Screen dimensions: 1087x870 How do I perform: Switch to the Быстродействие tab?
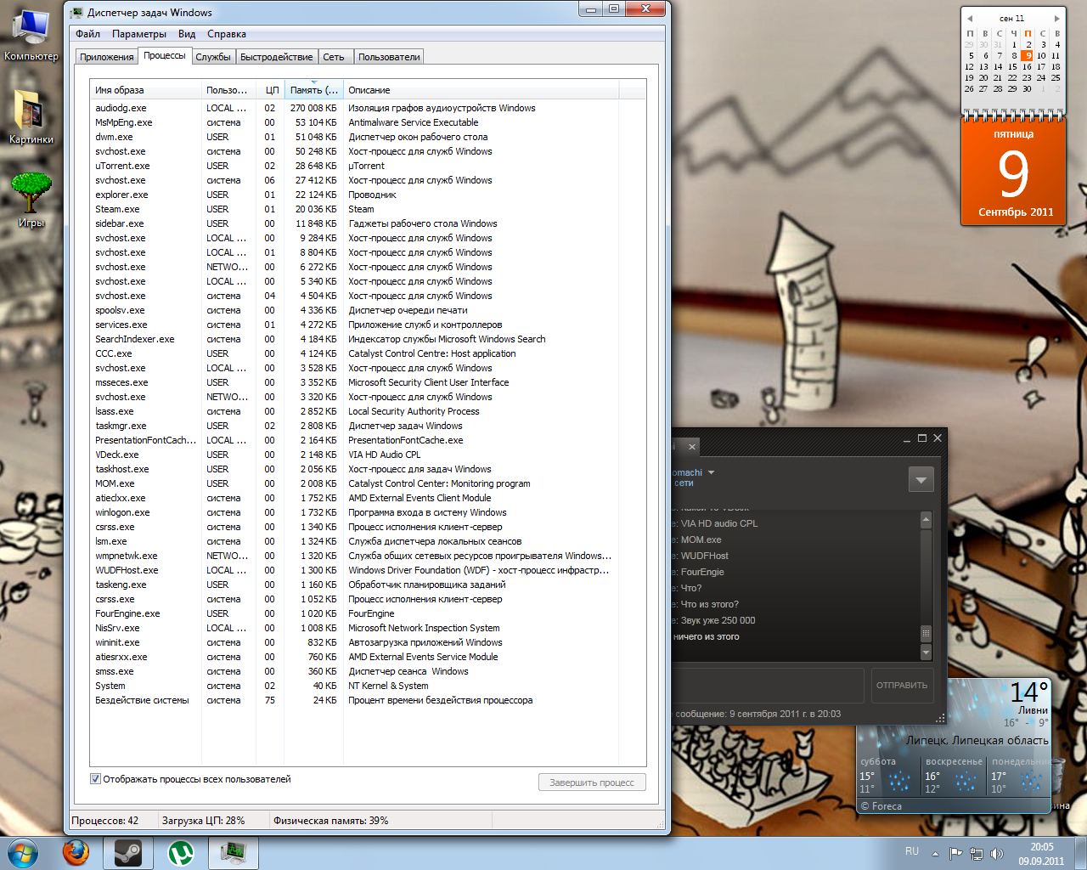pyautogui.click(x=277, y=57)
